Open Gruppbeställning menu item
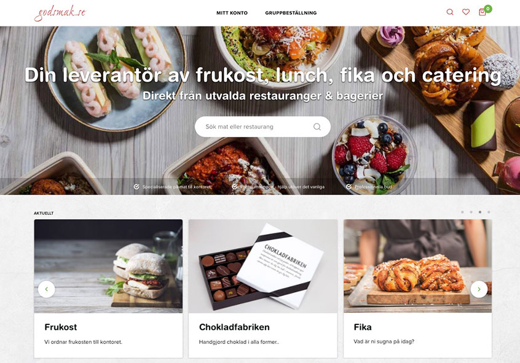 point(291,13)
